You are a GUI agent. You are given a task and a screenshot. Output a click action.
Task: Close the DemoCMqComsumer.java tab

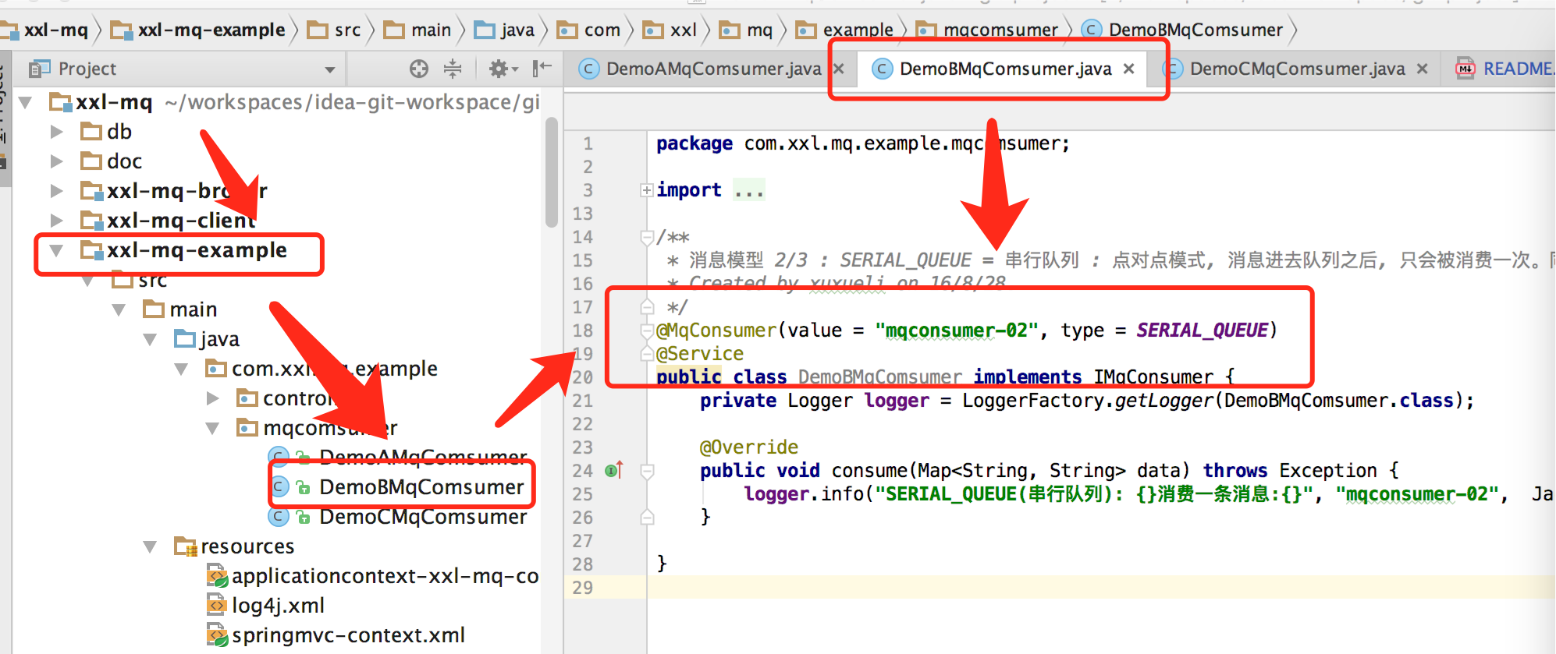[x=1422, y=69]
